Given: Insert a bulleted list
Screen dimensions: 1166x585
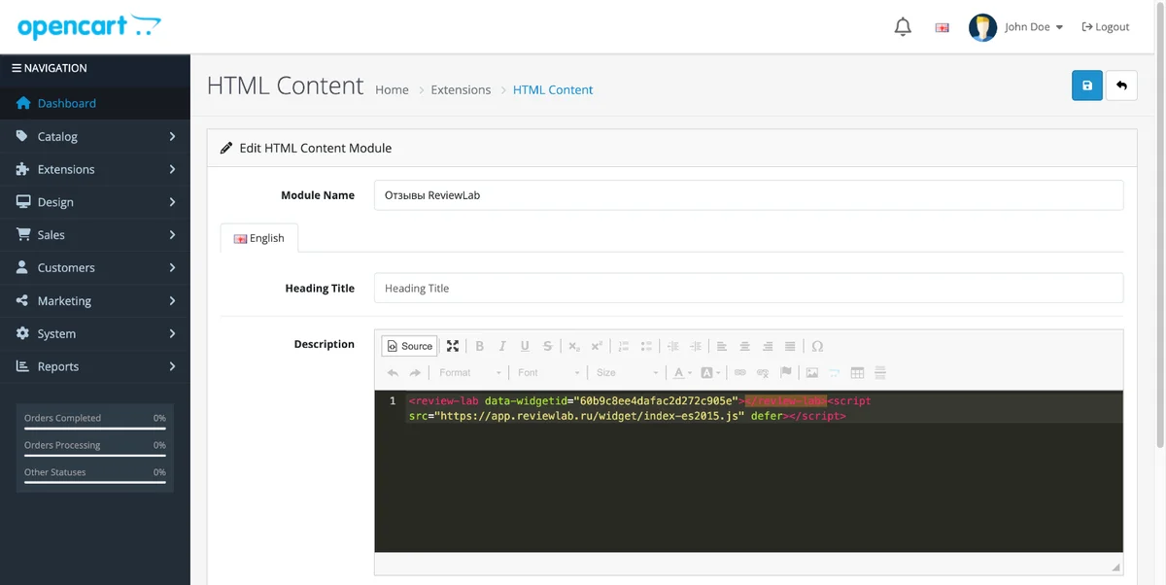Looking at the screenshot, I should click(x=646, y=346).
